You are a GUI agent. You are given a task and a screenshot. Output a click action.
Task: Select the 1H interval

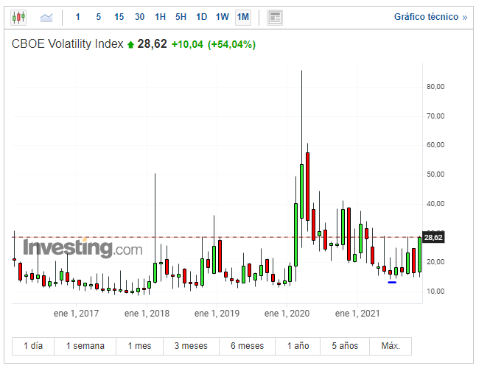coord(161,17)
